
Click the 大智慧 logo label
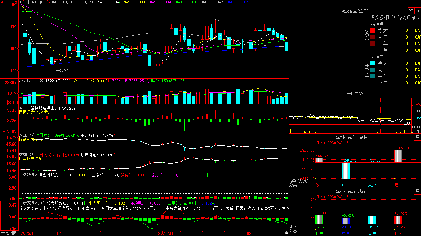[8, 233]
